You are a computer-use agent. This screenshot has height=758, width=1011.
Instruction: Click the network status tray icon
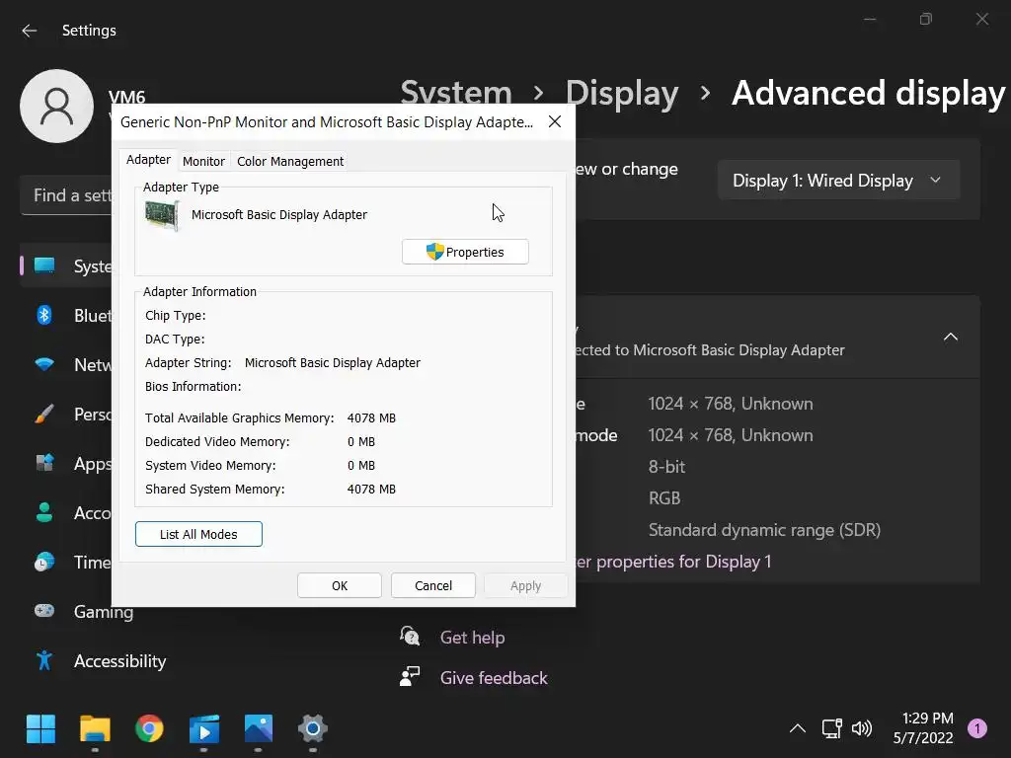coord(831,728)
